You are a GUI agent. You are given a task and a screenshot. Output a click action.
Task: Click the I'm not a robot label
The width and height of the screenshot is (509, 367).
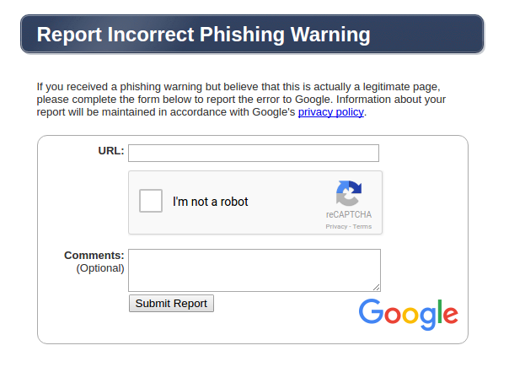pos(210,202)
